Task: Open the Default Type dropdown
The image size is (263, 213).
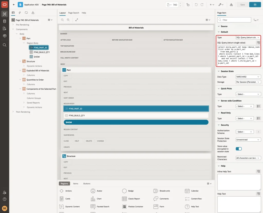Action: coord(248,37)
